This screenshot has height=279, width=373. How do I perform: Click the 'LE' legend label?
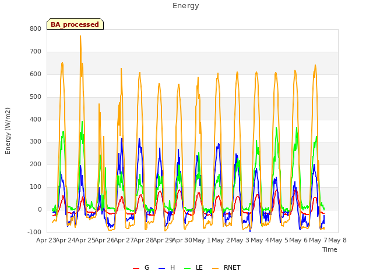tap(199, 267)
